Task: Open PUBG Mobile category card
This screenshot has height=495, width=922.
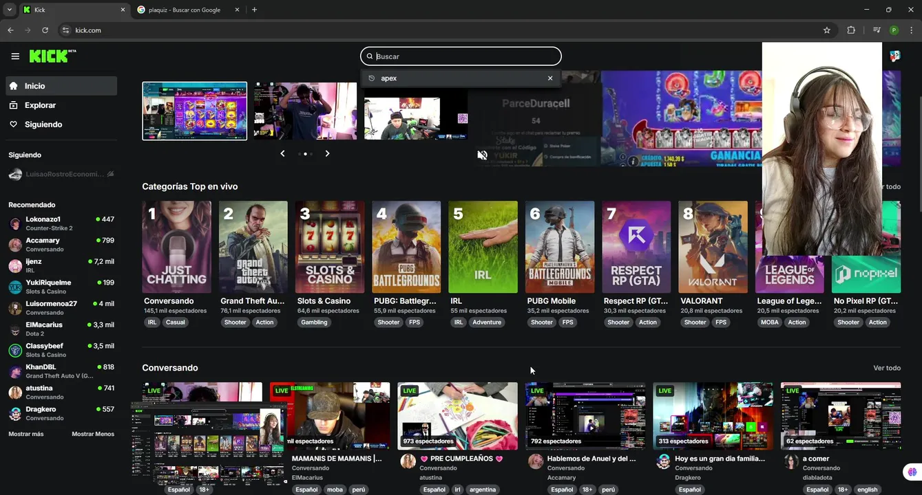Action: (560, 247)
